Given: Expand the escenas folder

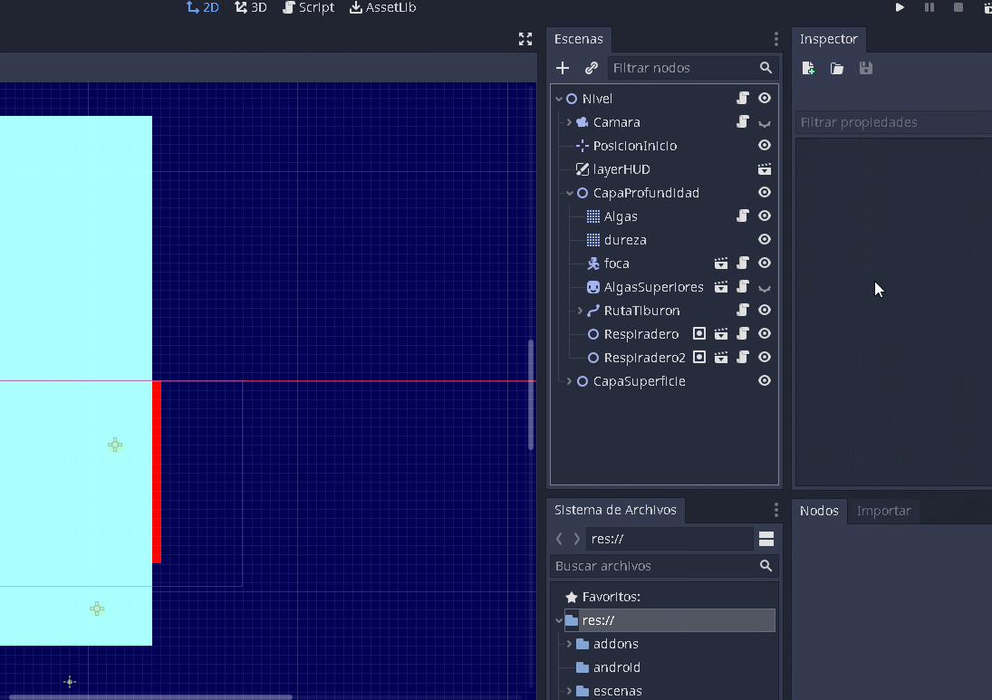Looking at the screenshot, I should pos(570,691).
